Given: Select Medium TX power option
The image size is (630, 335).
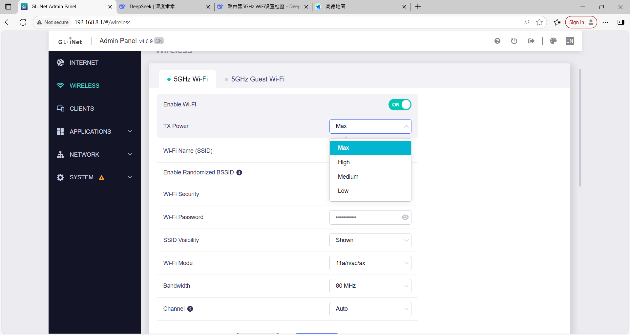Looking at the screenshot, I should tap(370, 177).
